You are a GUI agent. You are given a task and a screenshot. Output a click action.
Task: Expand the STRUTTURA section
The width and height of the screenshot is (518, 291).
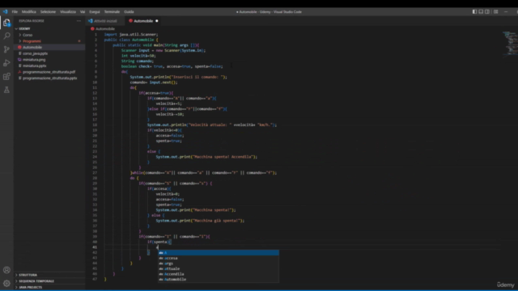click(28, 275)
